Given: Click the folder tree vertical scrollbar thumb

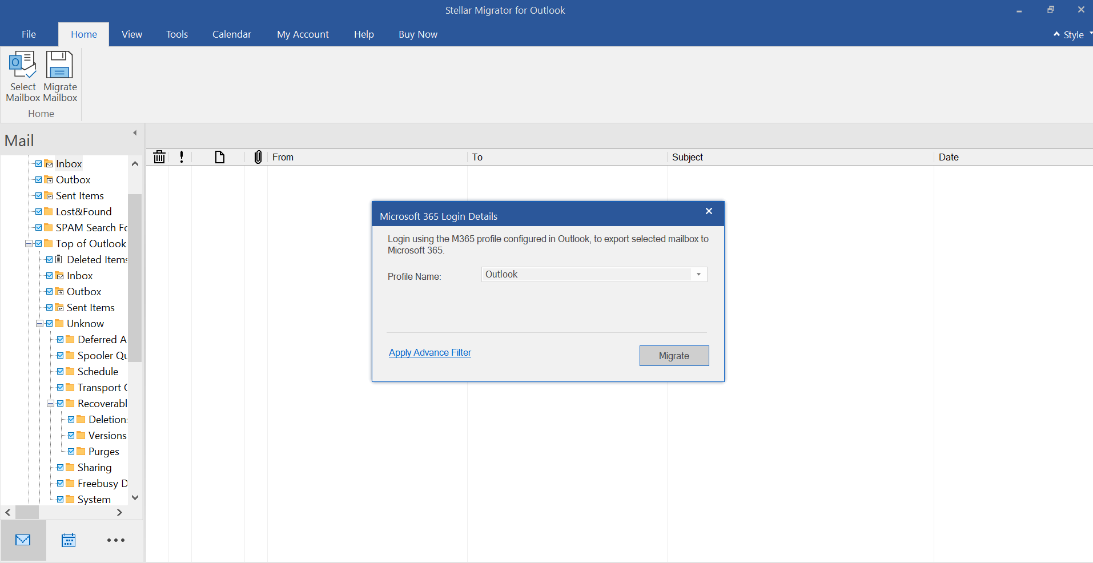Looking at the screenshot, I should coord(135,278).
